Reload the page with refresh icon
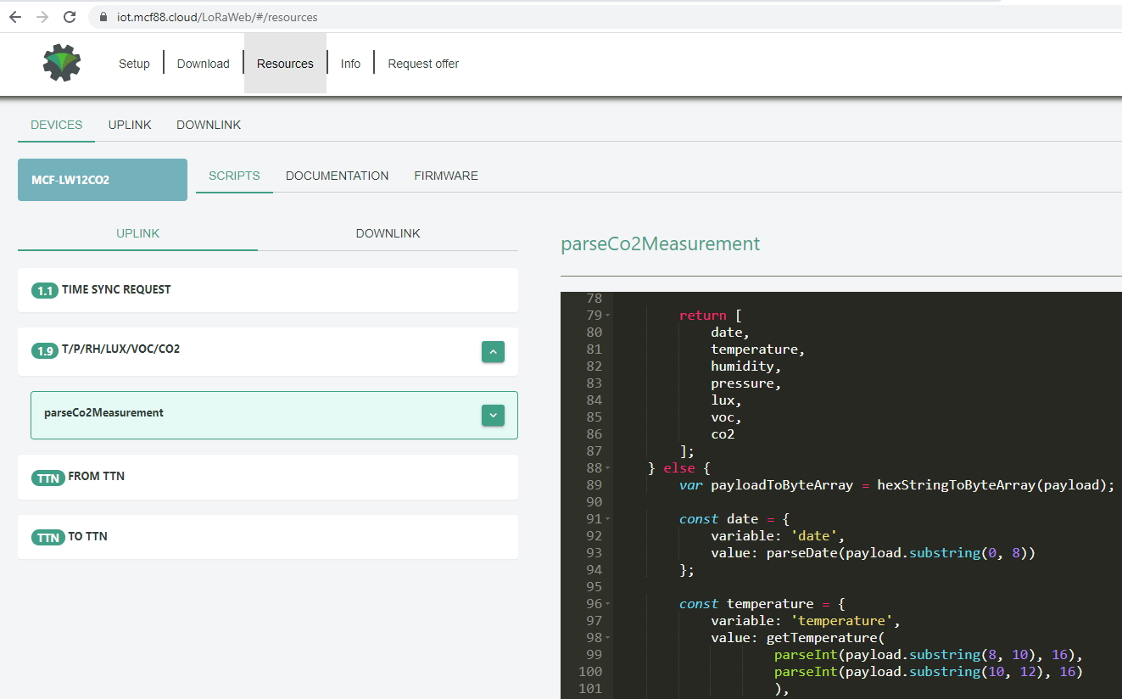Screen dimensions: 1122x699 (70, 17)
